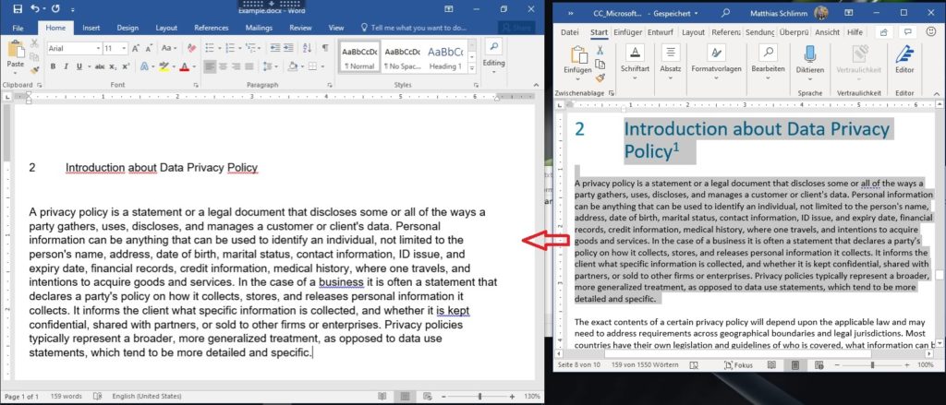This screenshot has height=405, width=946.
Task: Open the Gespeichert dropdown arrow in title bar
Action: coord(697,13)
